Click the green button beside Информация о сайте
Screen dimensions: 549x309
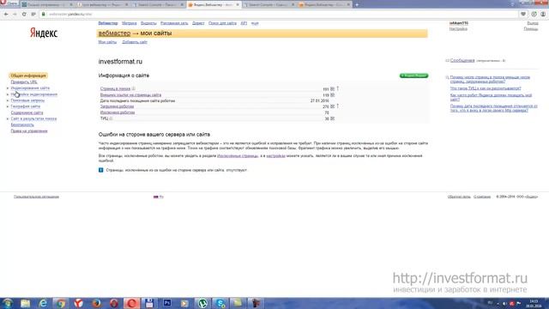tap(413, 76)
